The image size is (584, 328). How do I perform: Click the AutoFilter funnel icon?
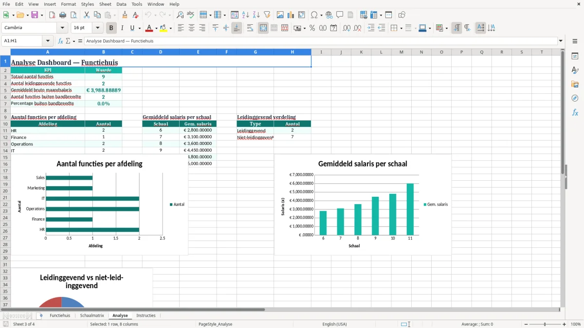click(x=267, y=15)
